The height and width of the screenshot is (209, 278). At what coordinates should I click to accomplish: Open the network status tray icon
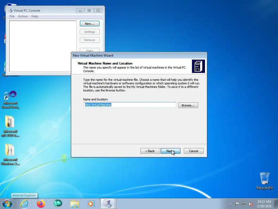[x=244, y=204]
